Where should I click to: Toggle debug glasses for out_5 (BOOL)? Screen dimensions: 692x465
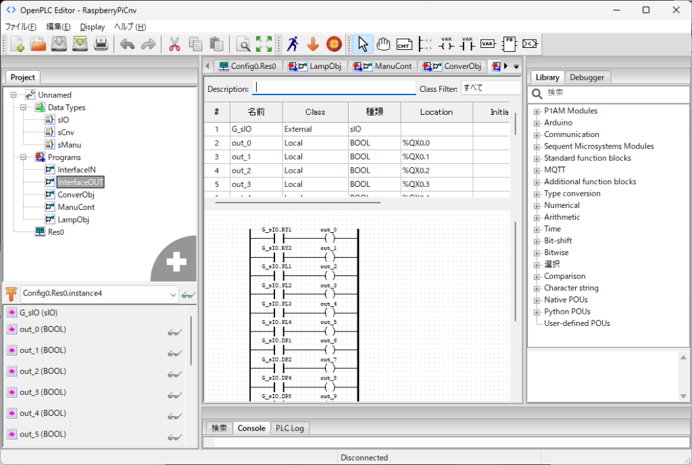(x=175, y=437)
